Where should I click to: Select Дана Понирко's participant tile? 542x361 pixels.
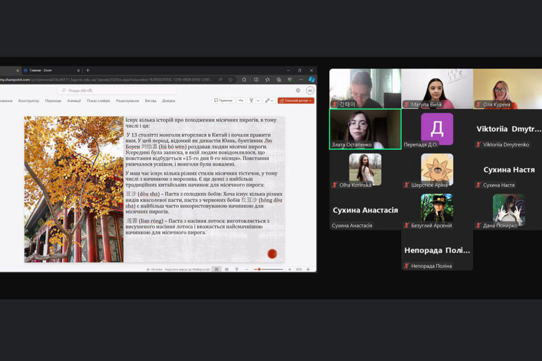(508, 210)
